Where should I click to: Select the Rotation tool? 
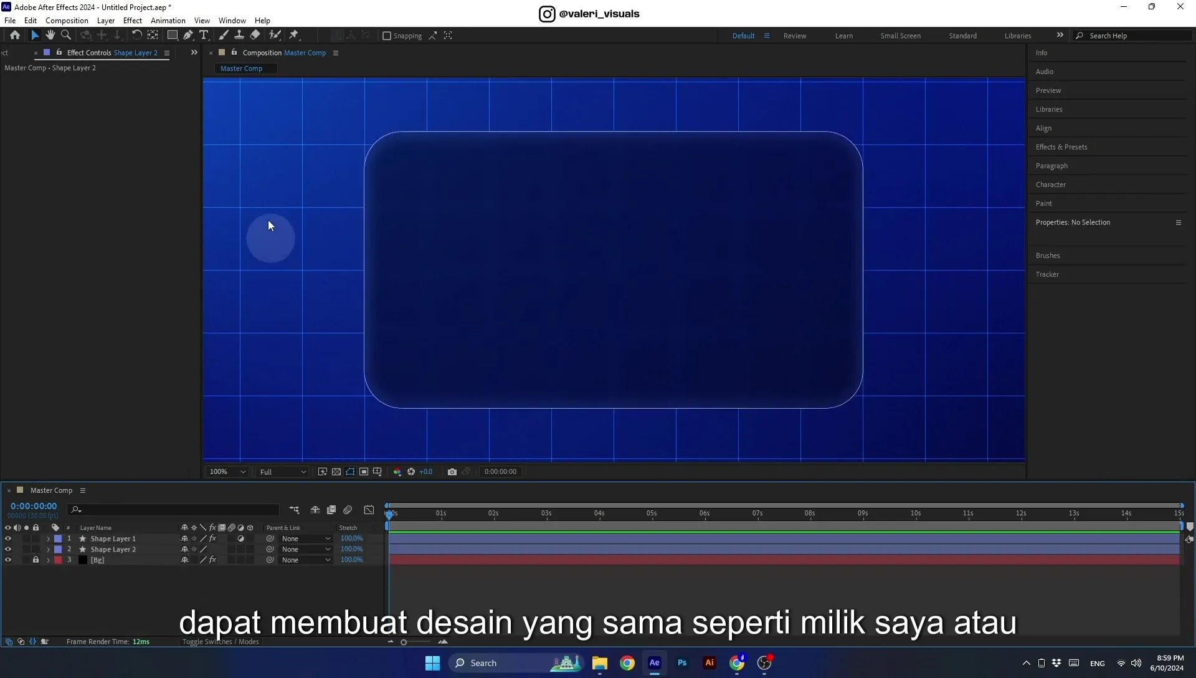pyautogui.click(x=136, y=36)
